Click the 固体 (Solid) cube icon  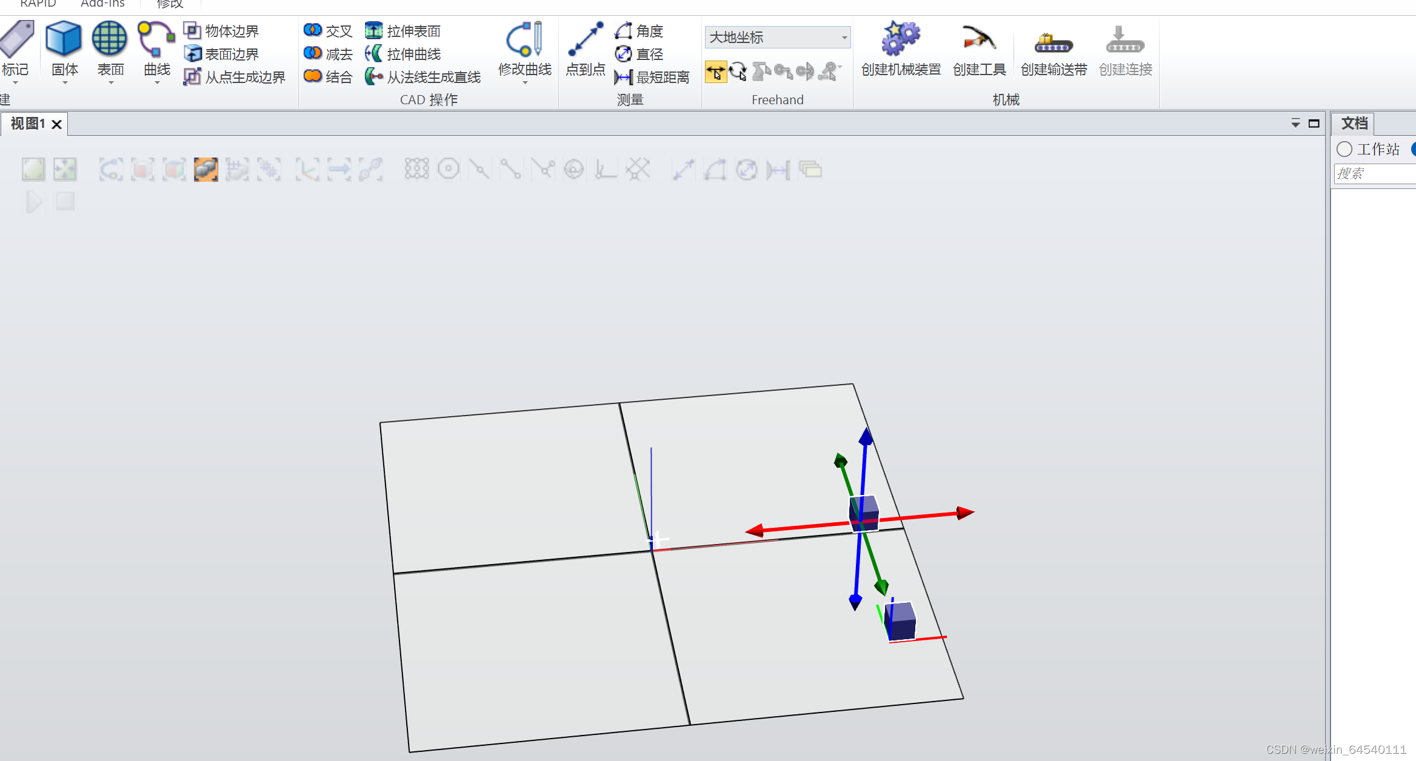(x=64, y=39)
